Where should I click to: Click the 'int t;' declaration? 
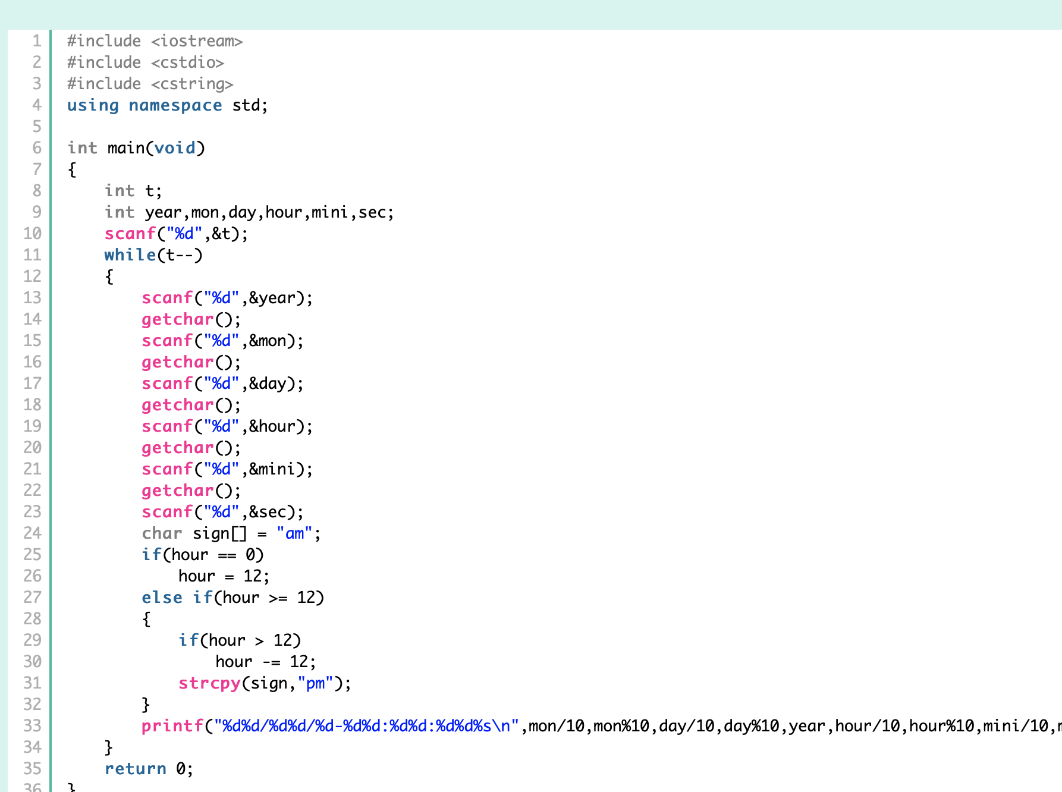point(133,191)
